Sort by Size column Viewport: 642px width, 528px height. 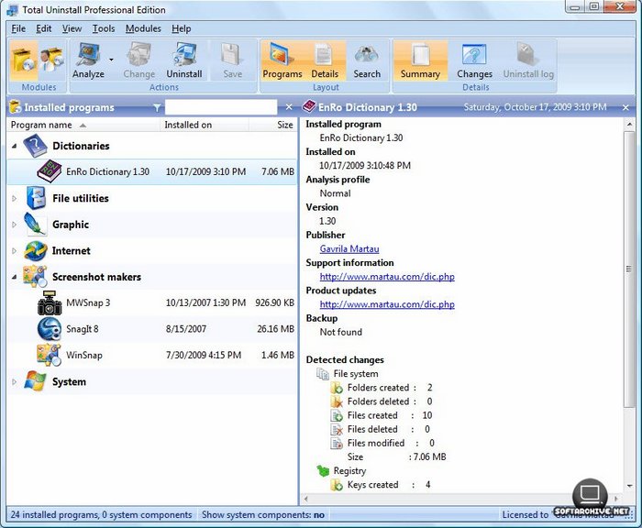pos(273,125)
